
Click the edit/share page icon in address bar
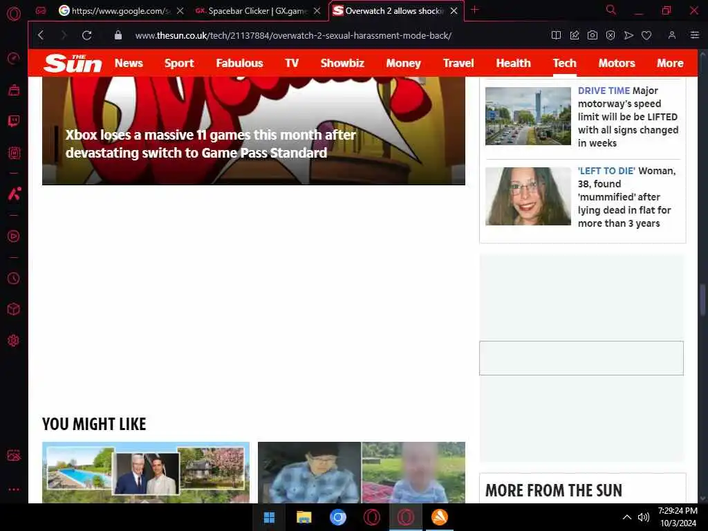[575, 35]
